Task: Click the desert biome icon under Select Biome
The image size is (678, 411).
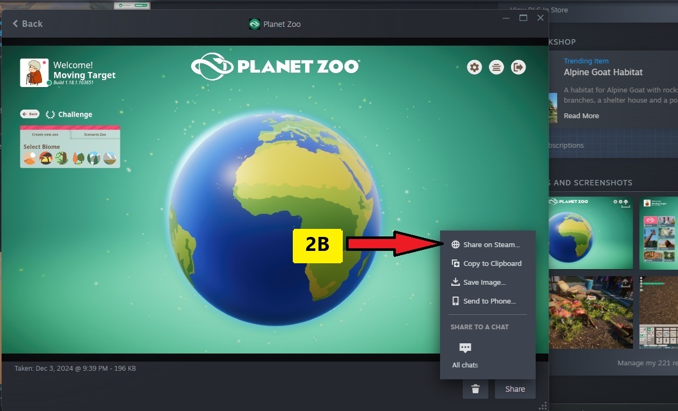Action: (30, 158)
